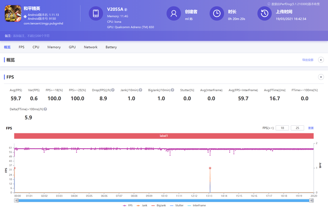This screenshot has height=208, width=328.
Task: Collapse the overview side arrow
Action: (321, 60)
